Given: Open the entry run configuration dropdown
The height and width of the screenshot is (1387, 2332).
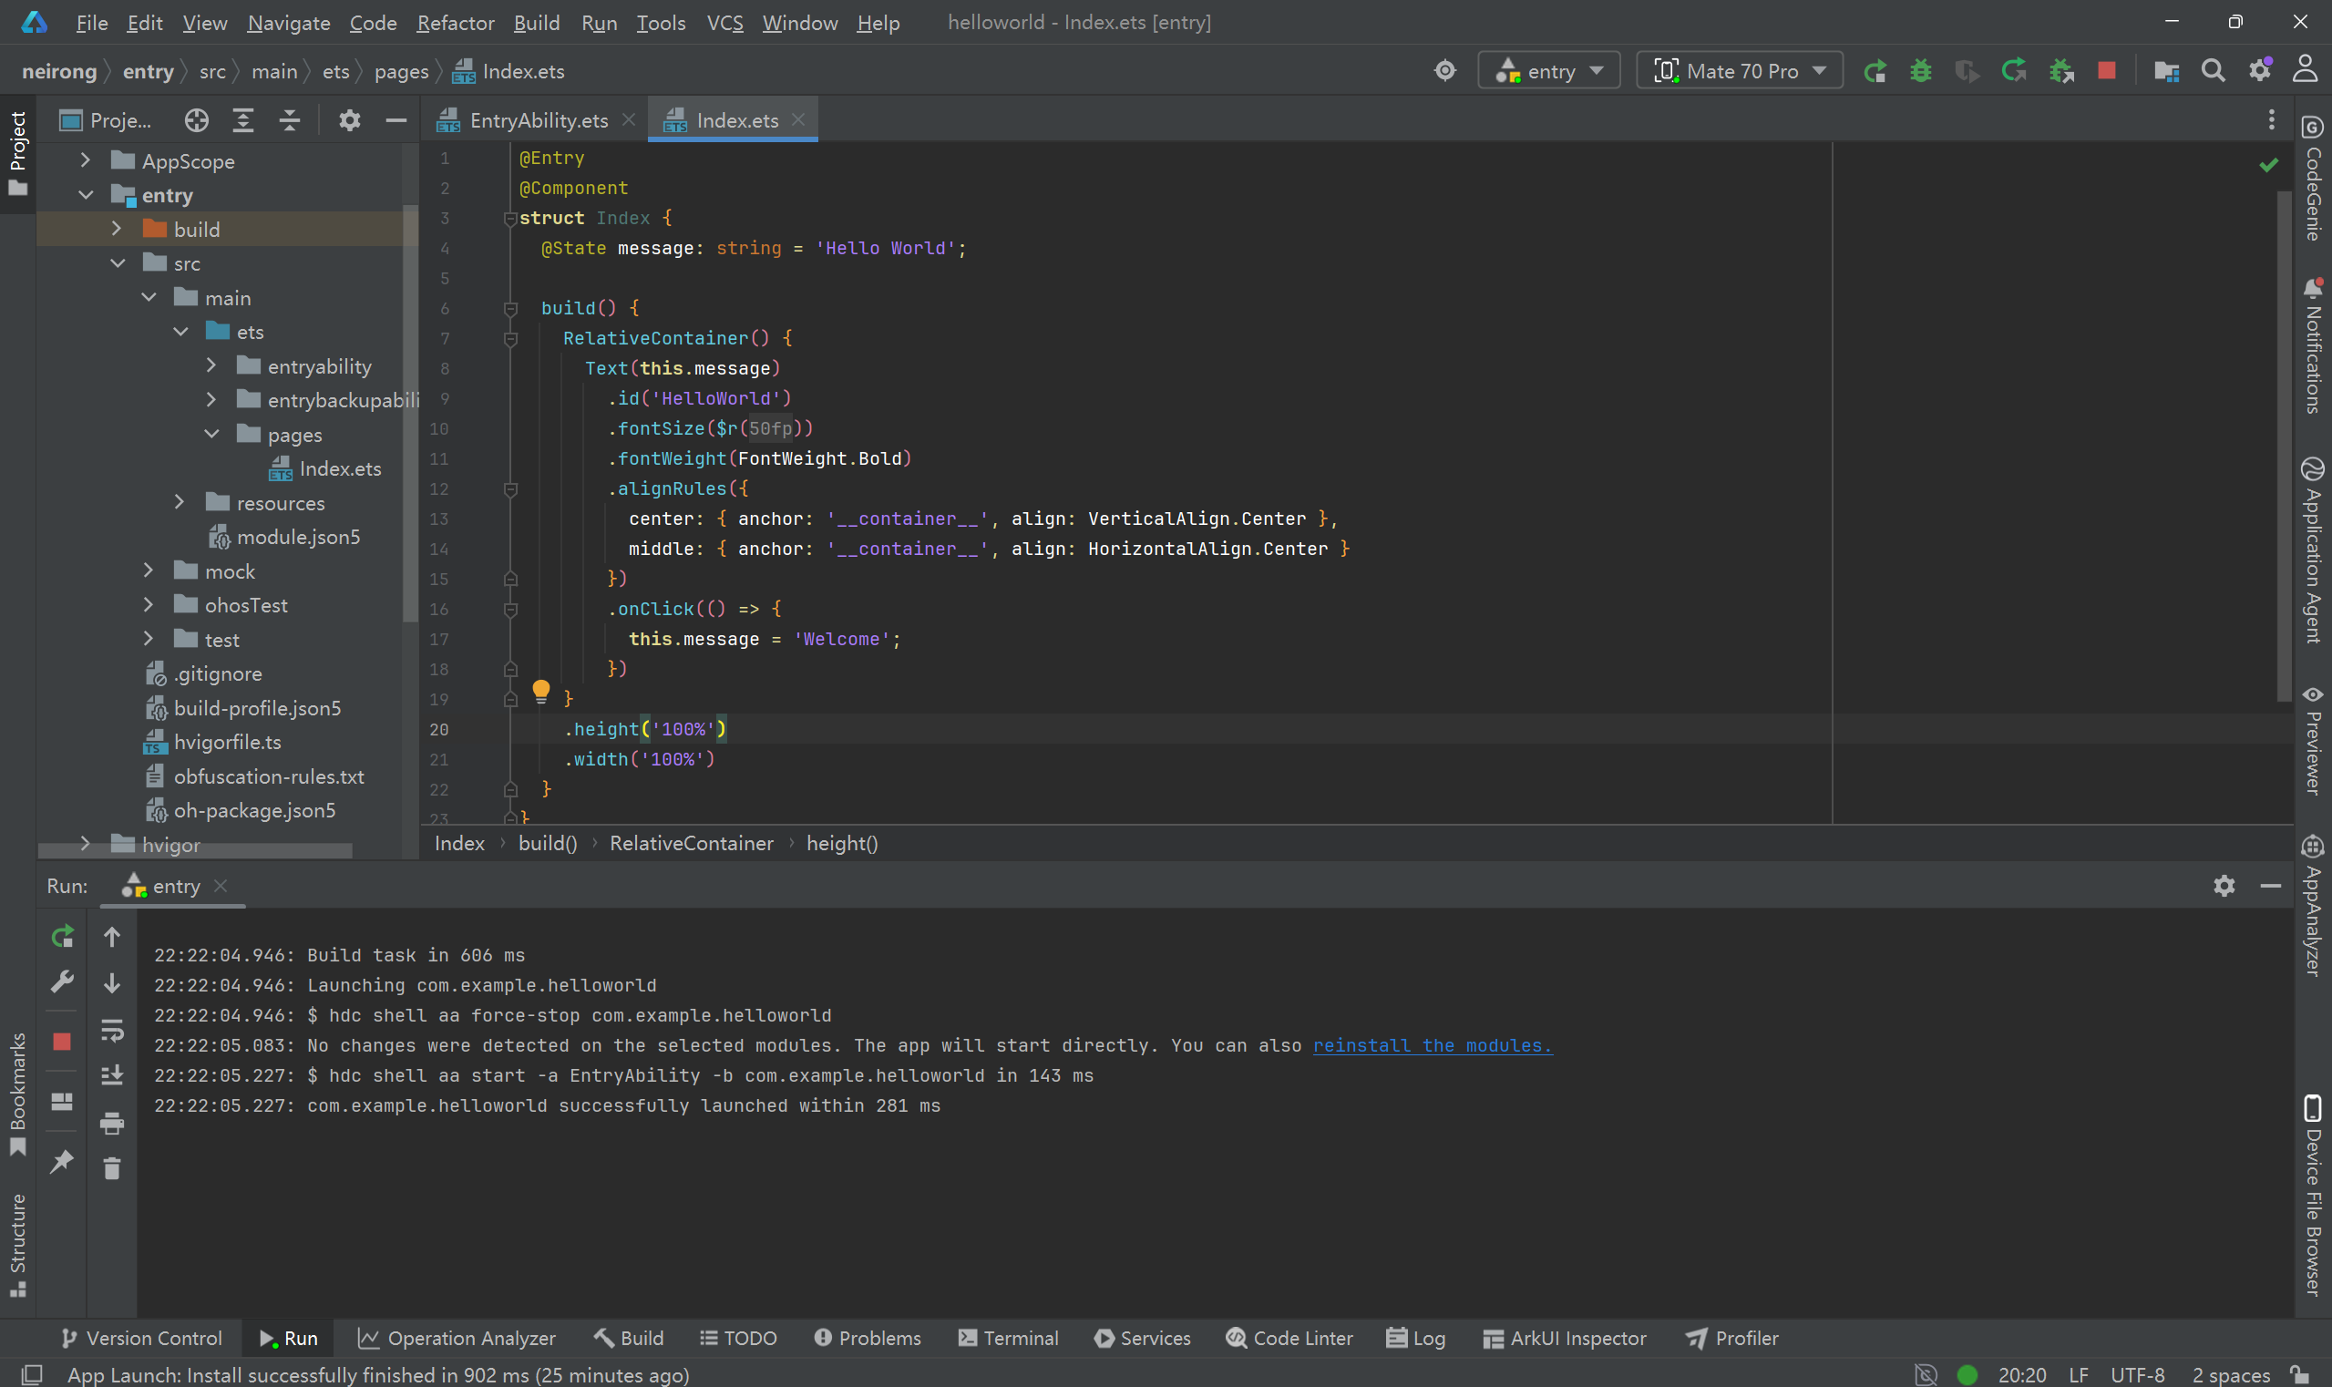Looking at the screenshot, I should [x=1549, y=71].
